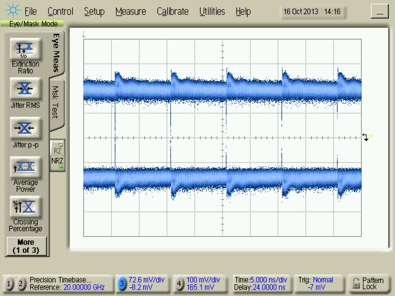The height and width of the screenshot is (296, 395).
Task: Click the -8.2 mV channel 3 offset
Action: pos(141,287)
